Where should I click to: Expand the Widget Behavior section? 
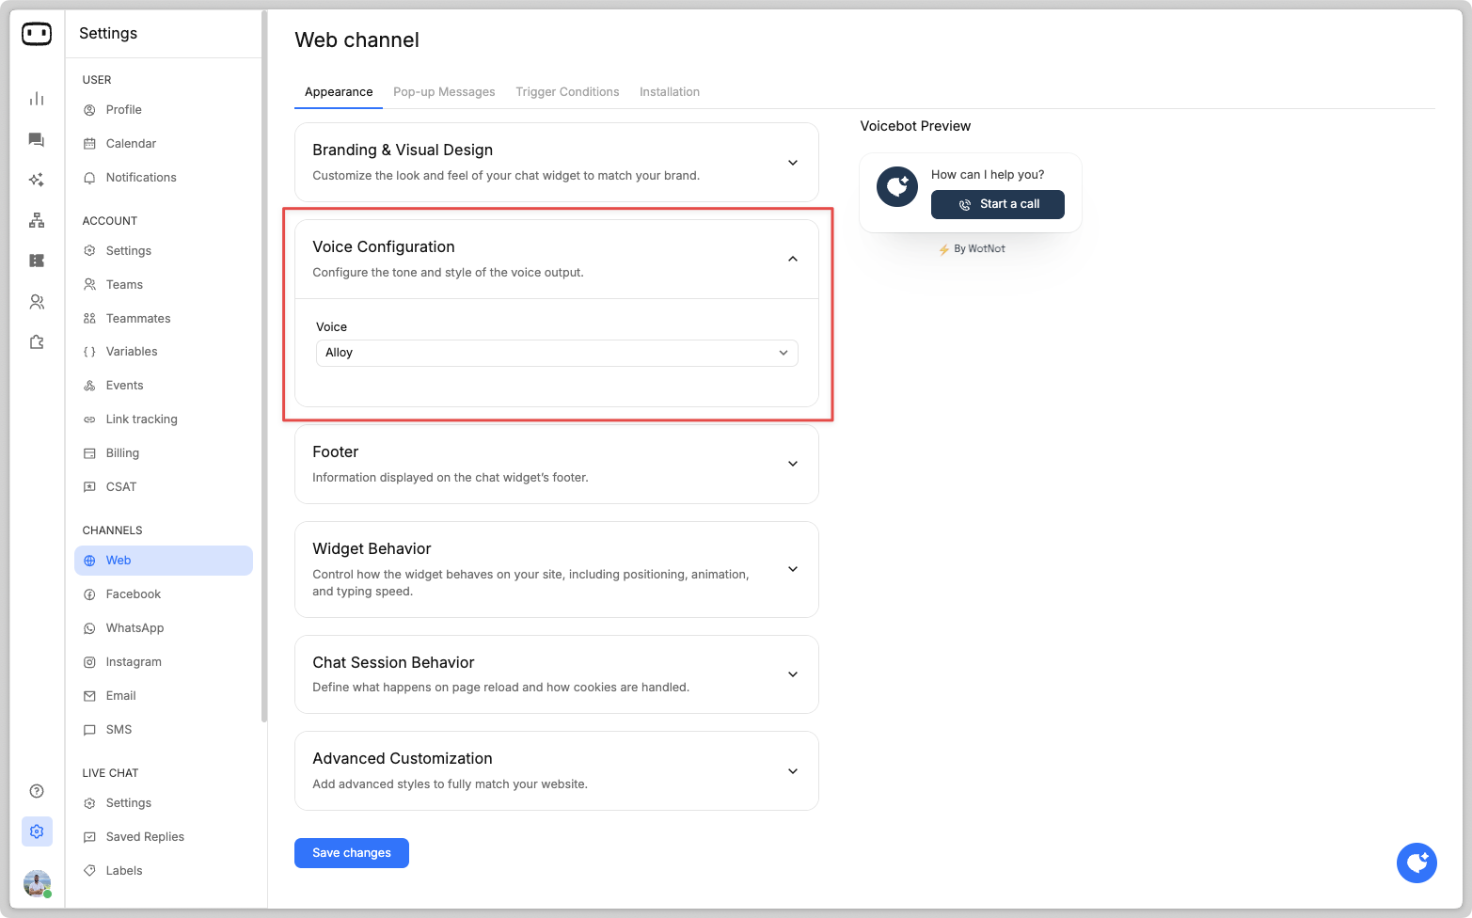point(792,569)
